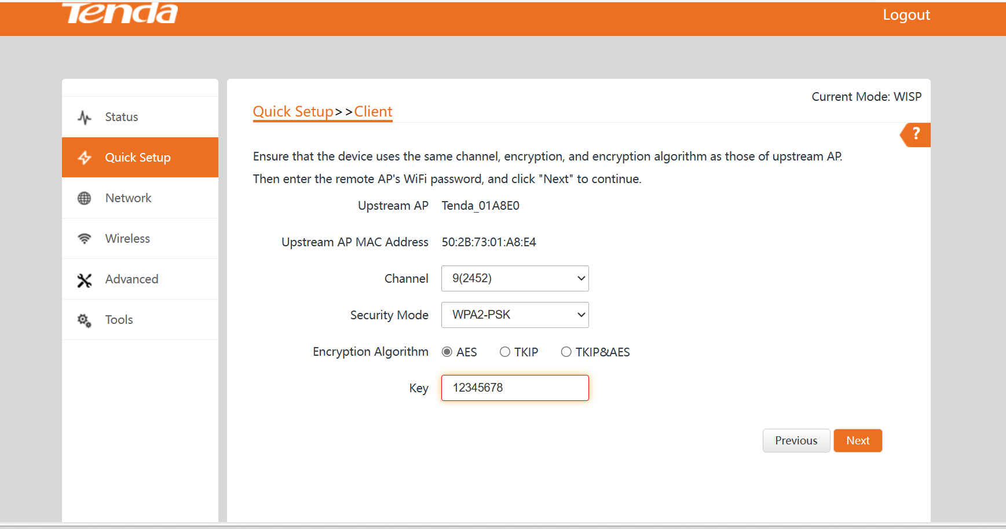Image resolution: width=1006 pixels, height=529 pixels.
Task: Click the Tenda logo in the header
Action: coord(120,13)
